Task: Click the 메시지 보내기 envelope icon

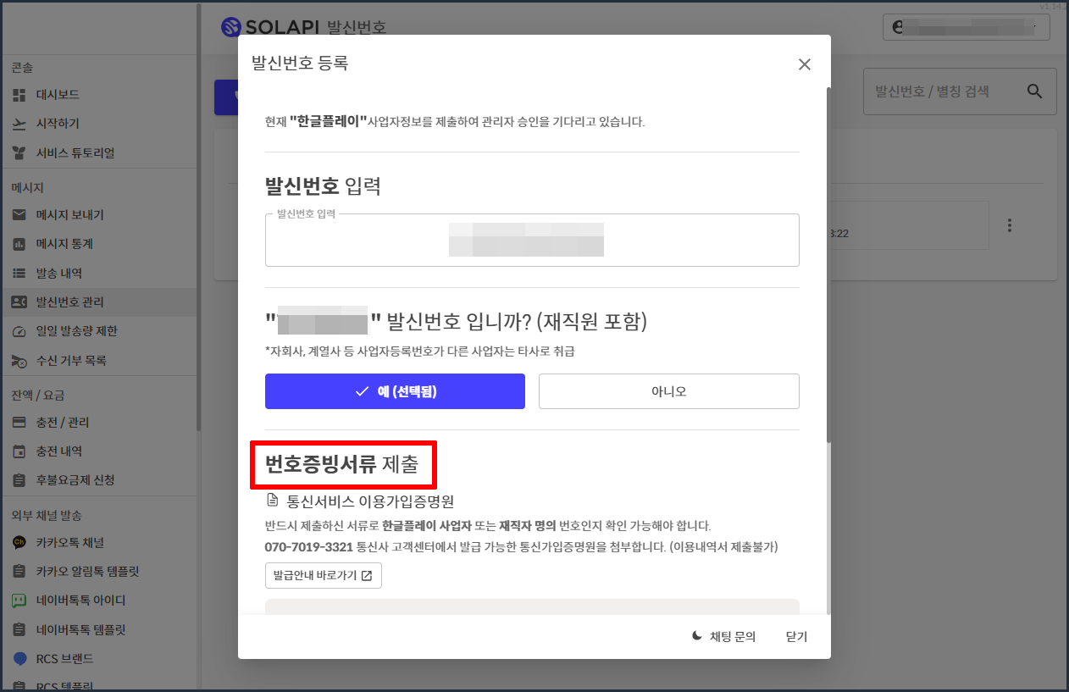Action: 19,215
